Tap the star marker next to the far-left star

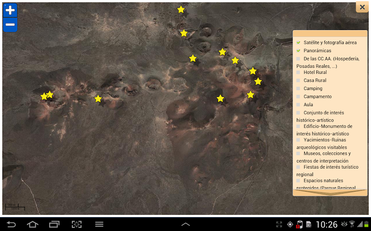[x=50, y=95]
